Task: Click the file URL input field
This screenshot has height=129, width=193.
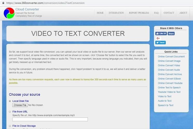Action: [x=50, y=119]
